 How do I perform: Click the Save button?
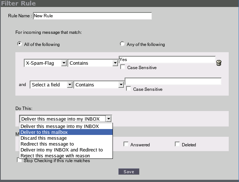(129, 172)
